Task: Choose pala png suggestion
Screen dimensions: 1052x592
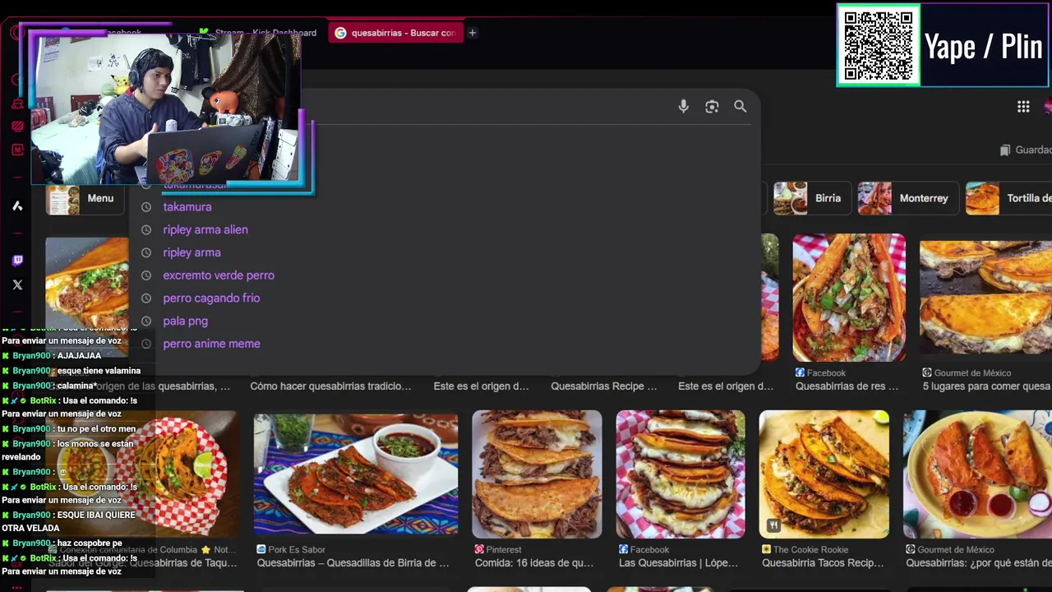Action: click(x=185, y=321)
